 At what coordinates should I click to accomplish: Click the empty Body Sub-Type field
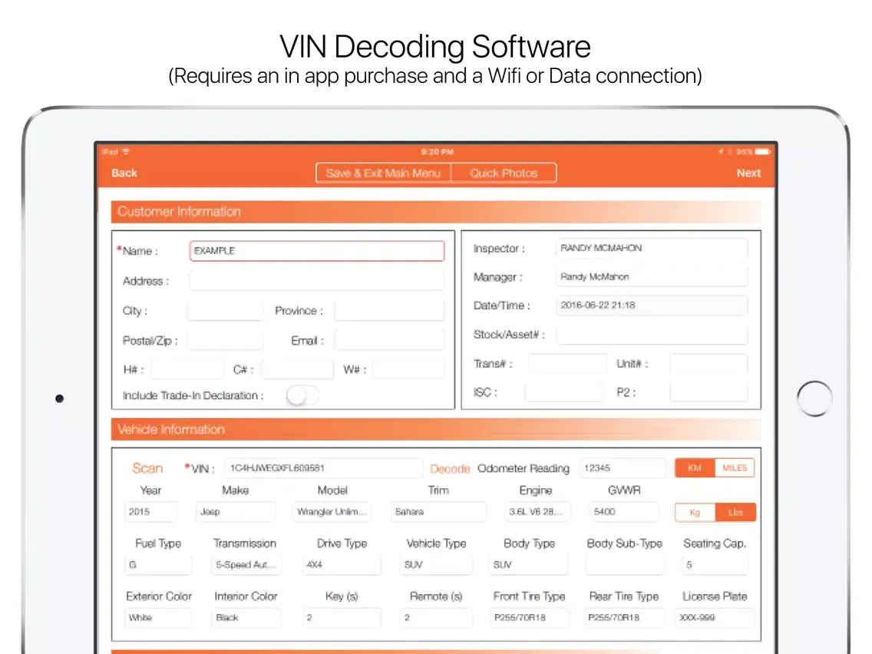tap(625, 564)
